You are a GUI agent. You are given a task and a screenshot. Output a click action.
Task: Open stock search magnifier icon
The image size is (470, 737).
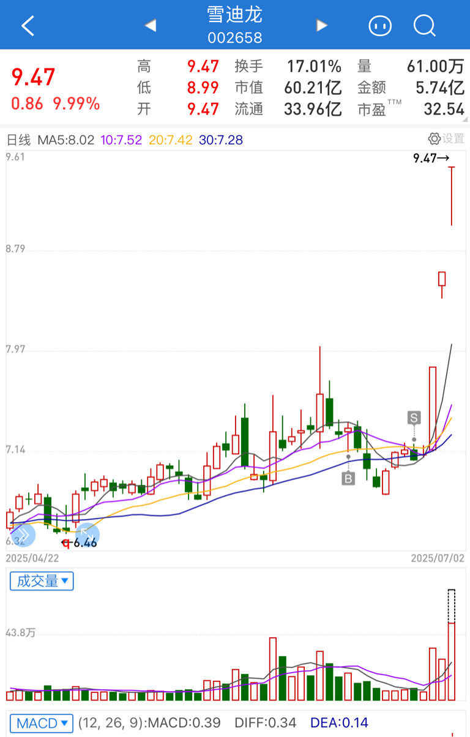pyautogui.click(x=424, y=26)
